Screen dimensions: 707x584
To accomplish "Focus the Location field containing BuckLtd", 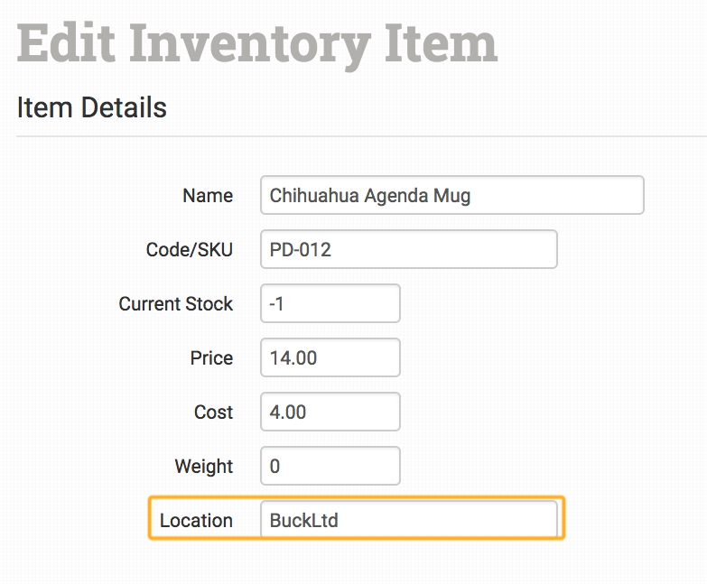I will point(408,520).
